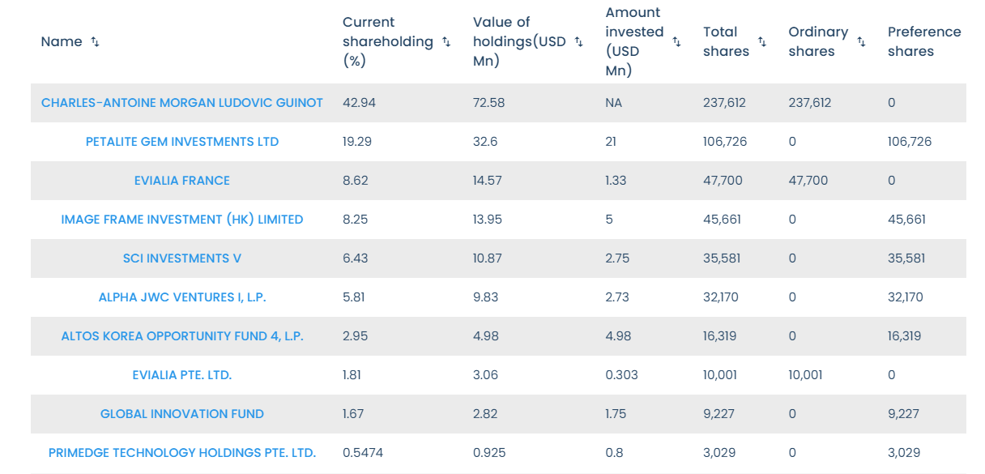This screenshot has height=474, width=985.
Task: Open the Evialia Pte. Ltd. link
Action: tap(182, 375)
